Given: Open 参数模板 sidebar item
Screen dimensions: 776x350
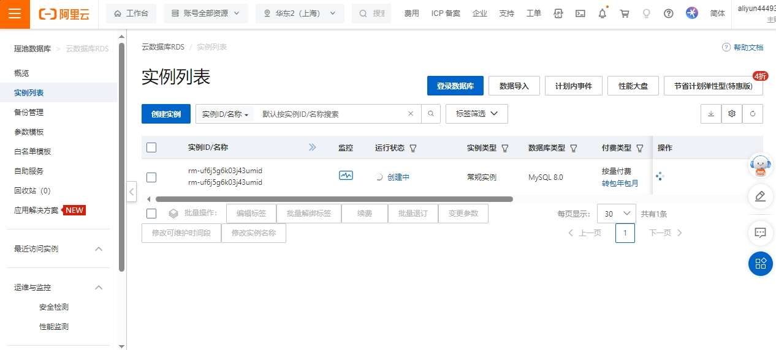Looking at the screenshot, I should (29, 132).
